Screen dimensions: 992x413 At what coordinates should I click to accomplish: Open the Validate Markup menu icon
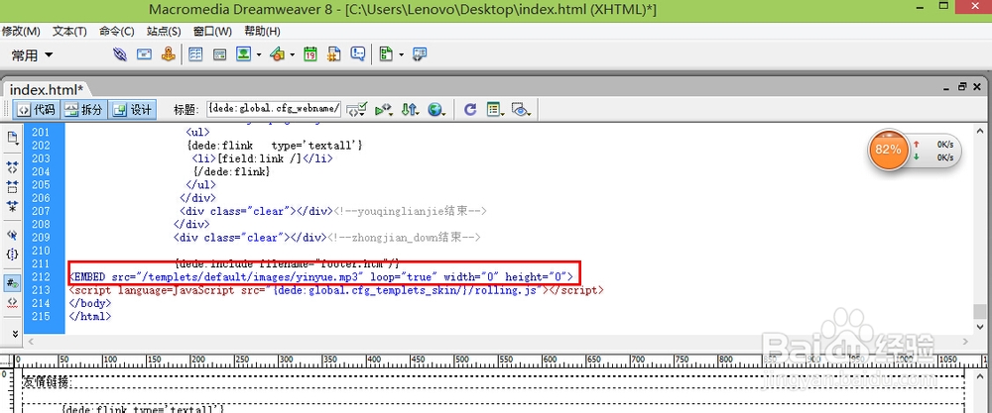pyautogui.click(x=357, y=110)
